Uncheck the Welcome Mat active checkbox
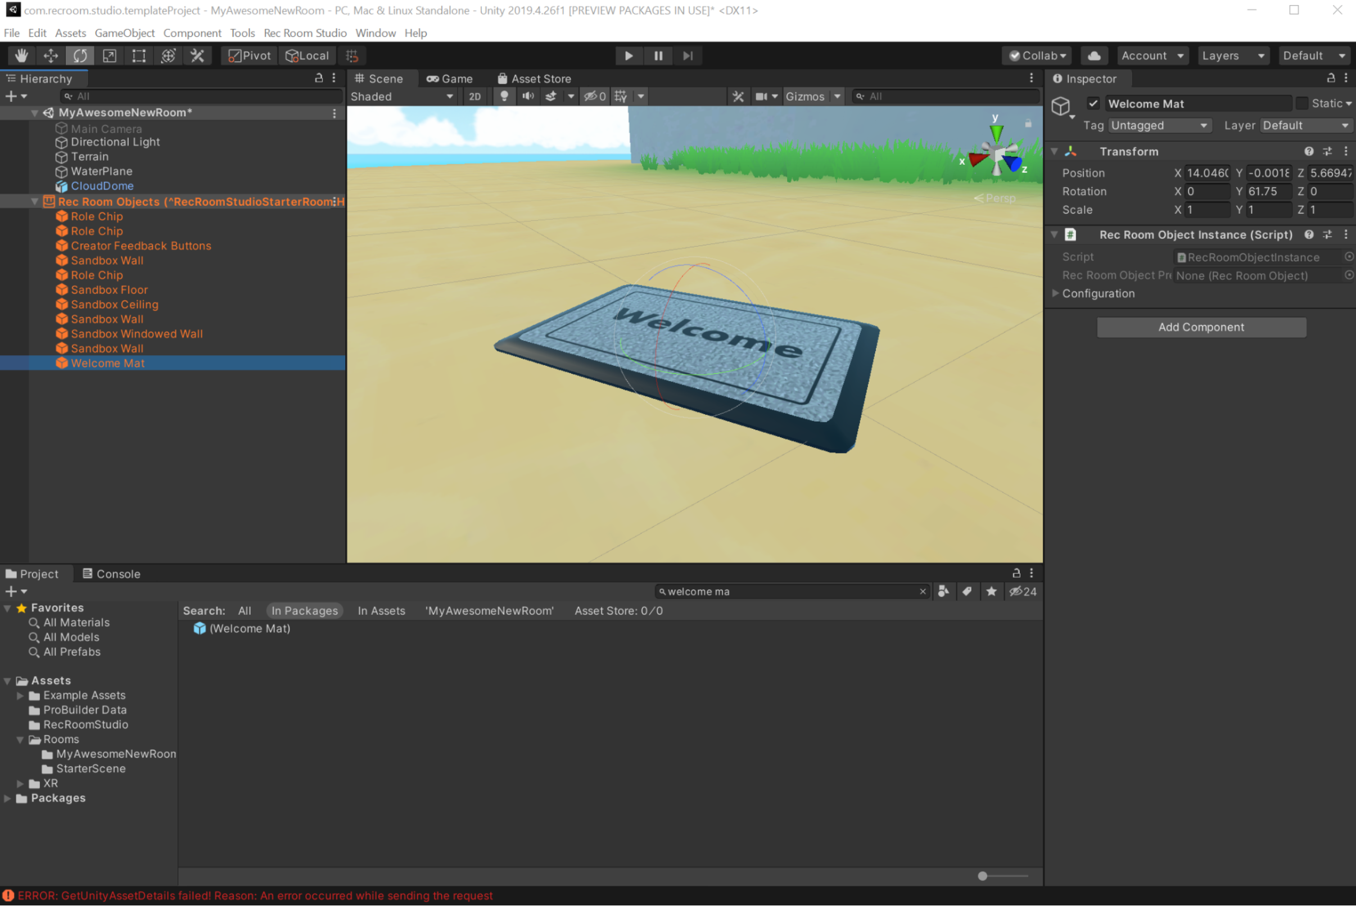This screenshot has height=906, width=1356. (x=1093, y=103)
